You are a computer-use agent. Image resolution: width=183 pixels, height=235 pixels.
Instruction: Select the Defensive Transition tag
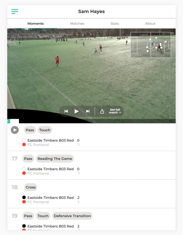click(72, 216)
